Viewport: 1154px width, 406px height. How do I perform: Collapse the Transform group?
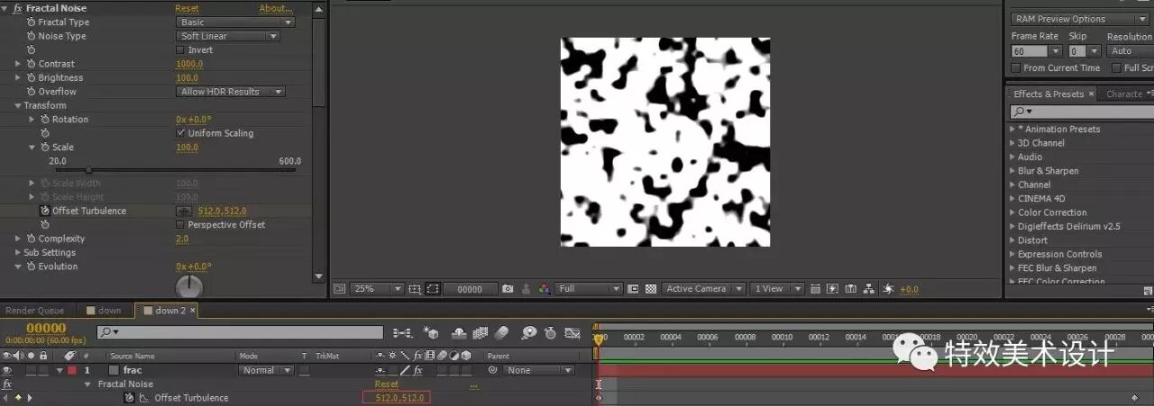click(x=17, y=105)
